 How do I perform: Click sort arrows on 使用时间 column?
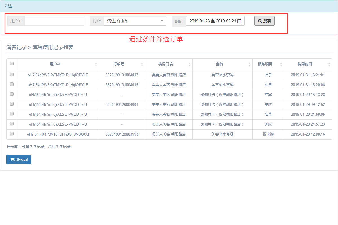point(329,64)
